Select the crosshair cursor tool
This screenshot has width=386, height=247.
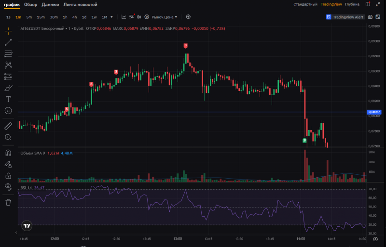(8, 31)
